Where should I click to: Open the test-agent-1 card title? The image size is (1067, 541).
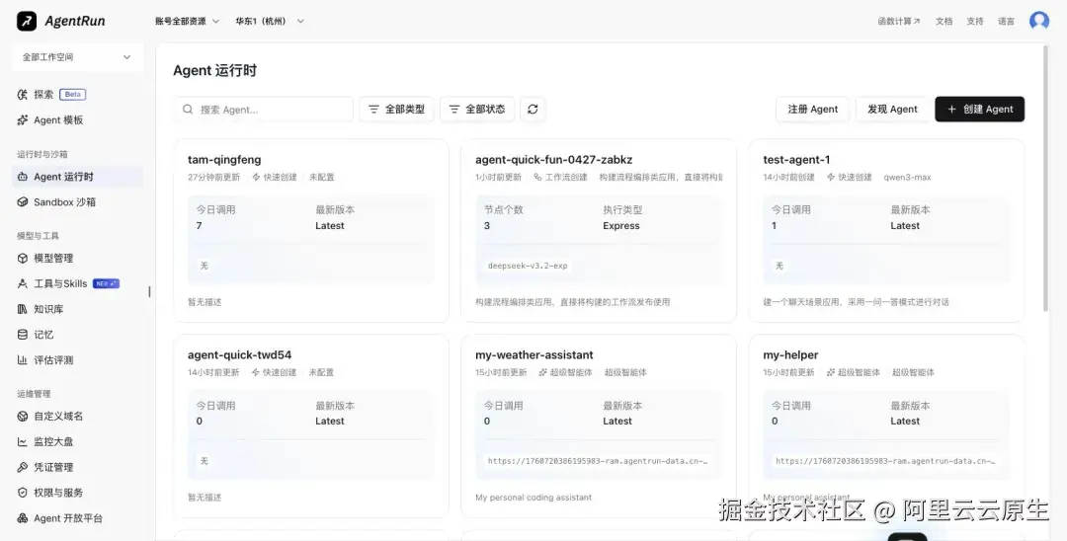coord(796,160)
